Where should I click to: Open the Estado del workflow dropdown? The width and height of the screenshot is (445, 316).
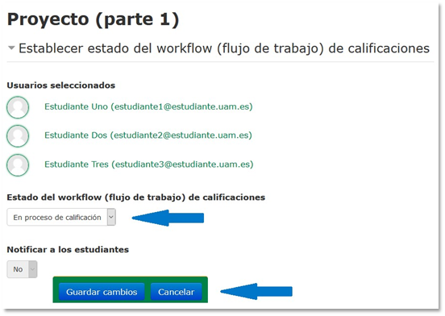(x=61, y=218)
